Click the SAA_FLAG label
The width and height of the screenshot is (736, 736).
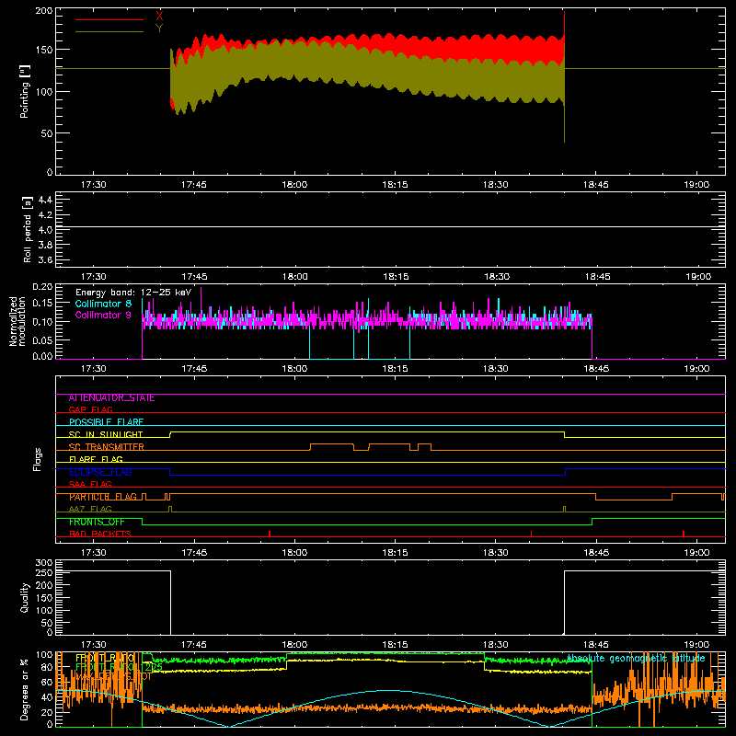[90, 484]
